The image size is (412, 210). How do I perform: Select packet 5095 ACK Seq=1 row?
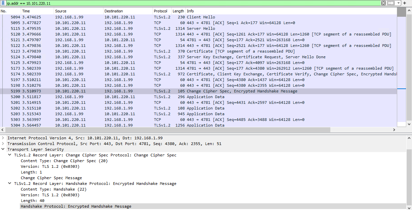pyautogui.click(x=198, y=23)
